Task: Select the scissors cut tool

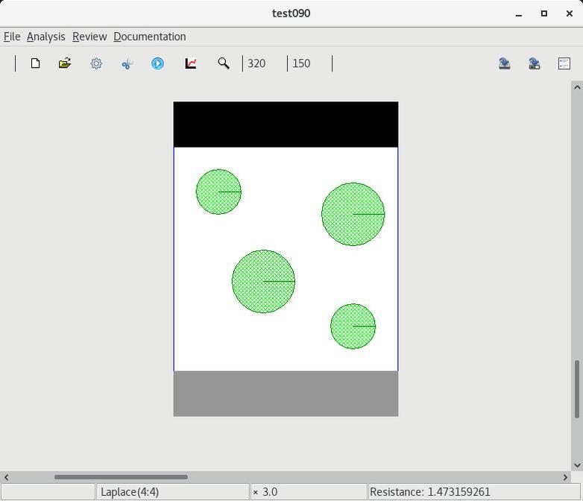Action: click(x=127, y=63)
